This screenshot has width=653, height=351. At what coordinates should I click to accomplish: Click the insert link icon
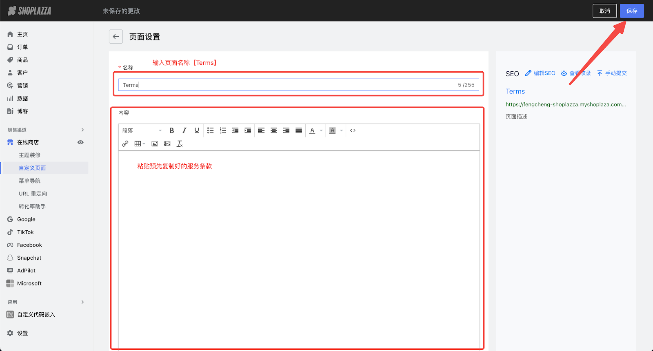point(125,143)
